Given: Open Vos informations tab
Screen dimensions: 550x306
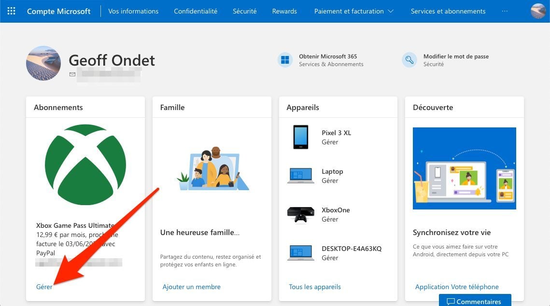Looking at the screenshot, I should pyautogui.click(x=133, y=11).
